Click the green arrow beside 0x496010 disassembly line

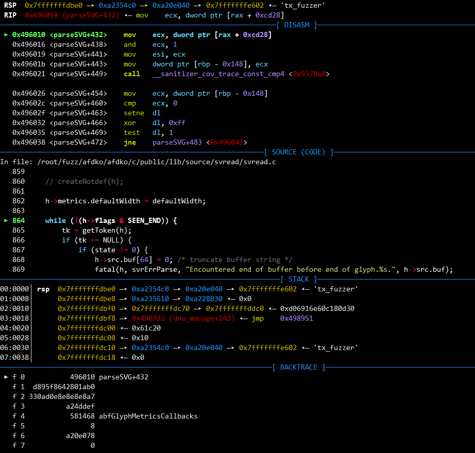[x=6, y=35]
